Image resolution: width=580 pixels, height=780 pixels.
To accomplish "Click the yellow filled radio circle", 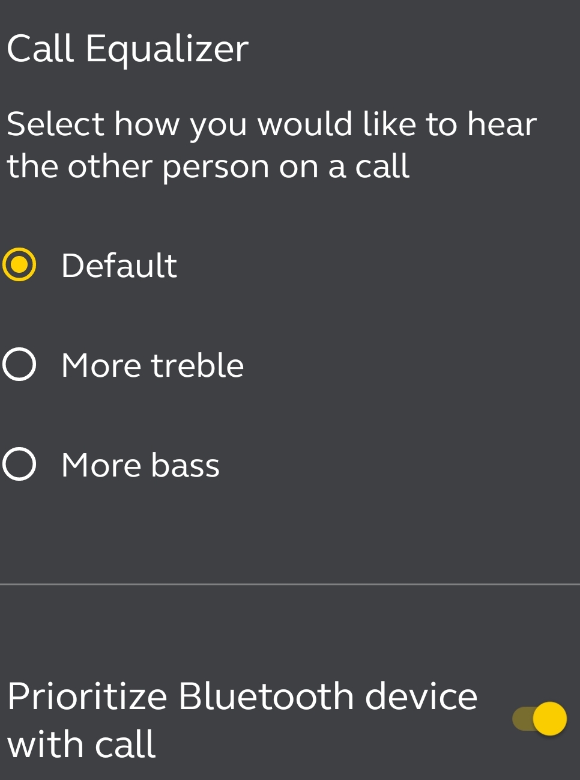I will point(19,264).
